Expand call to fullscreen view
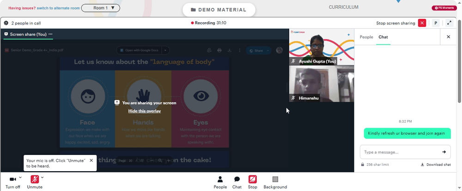The width and height of the screenshot is (462, 191). coord(450,23)
